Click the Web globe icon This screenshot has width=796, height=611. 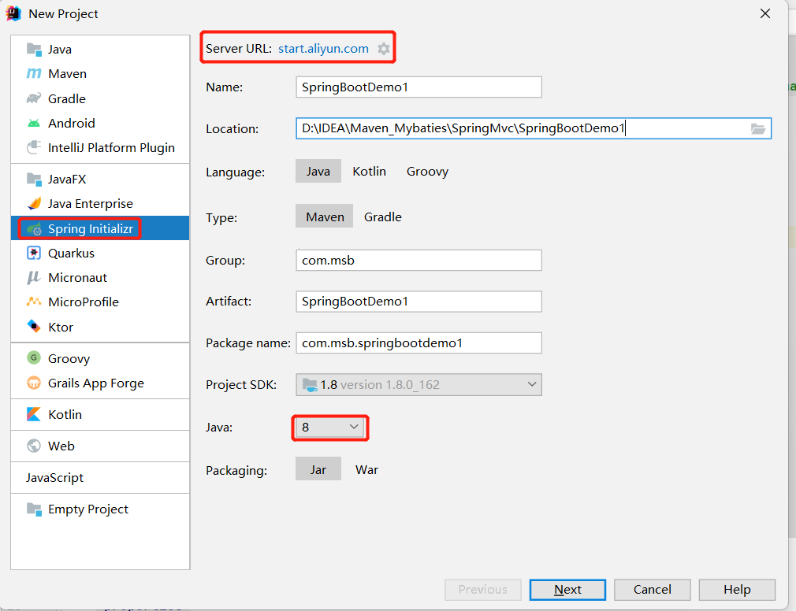(34, 446)
